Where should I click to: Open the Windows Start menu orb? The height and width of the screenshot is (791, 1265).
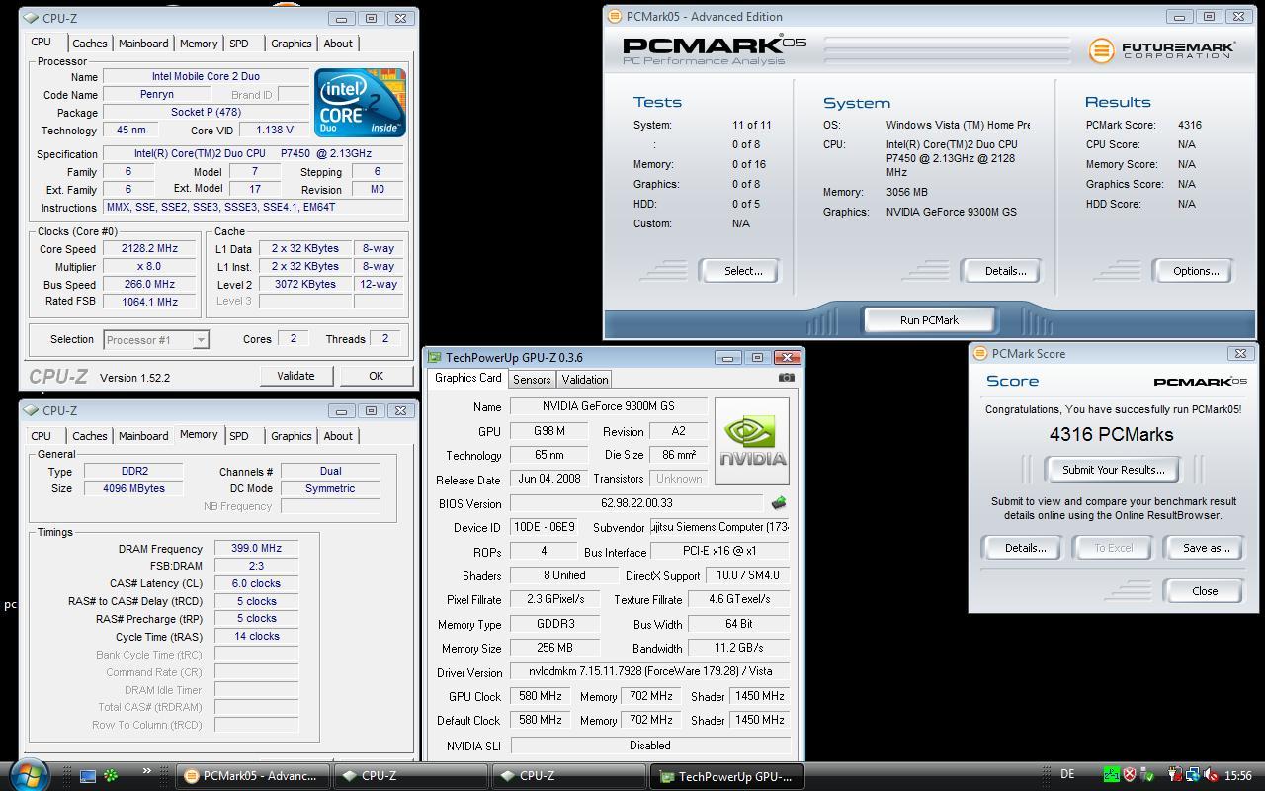(x=28, y=774)
